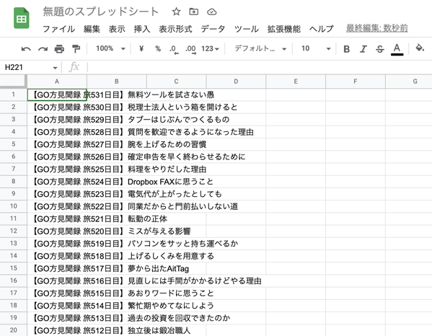The image size is (432, 336).
Task: Toggle italic formatting
Action: (x=363, y=49)
